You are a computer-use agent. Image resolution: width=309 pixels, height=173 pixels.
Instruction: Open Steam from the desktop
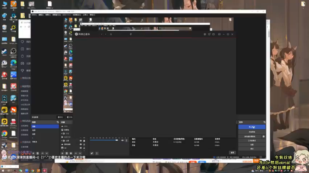click(4, 52)
